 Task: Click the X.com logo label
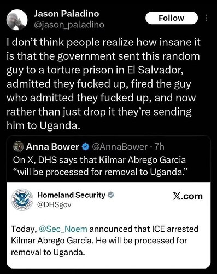tap(187, 196)
